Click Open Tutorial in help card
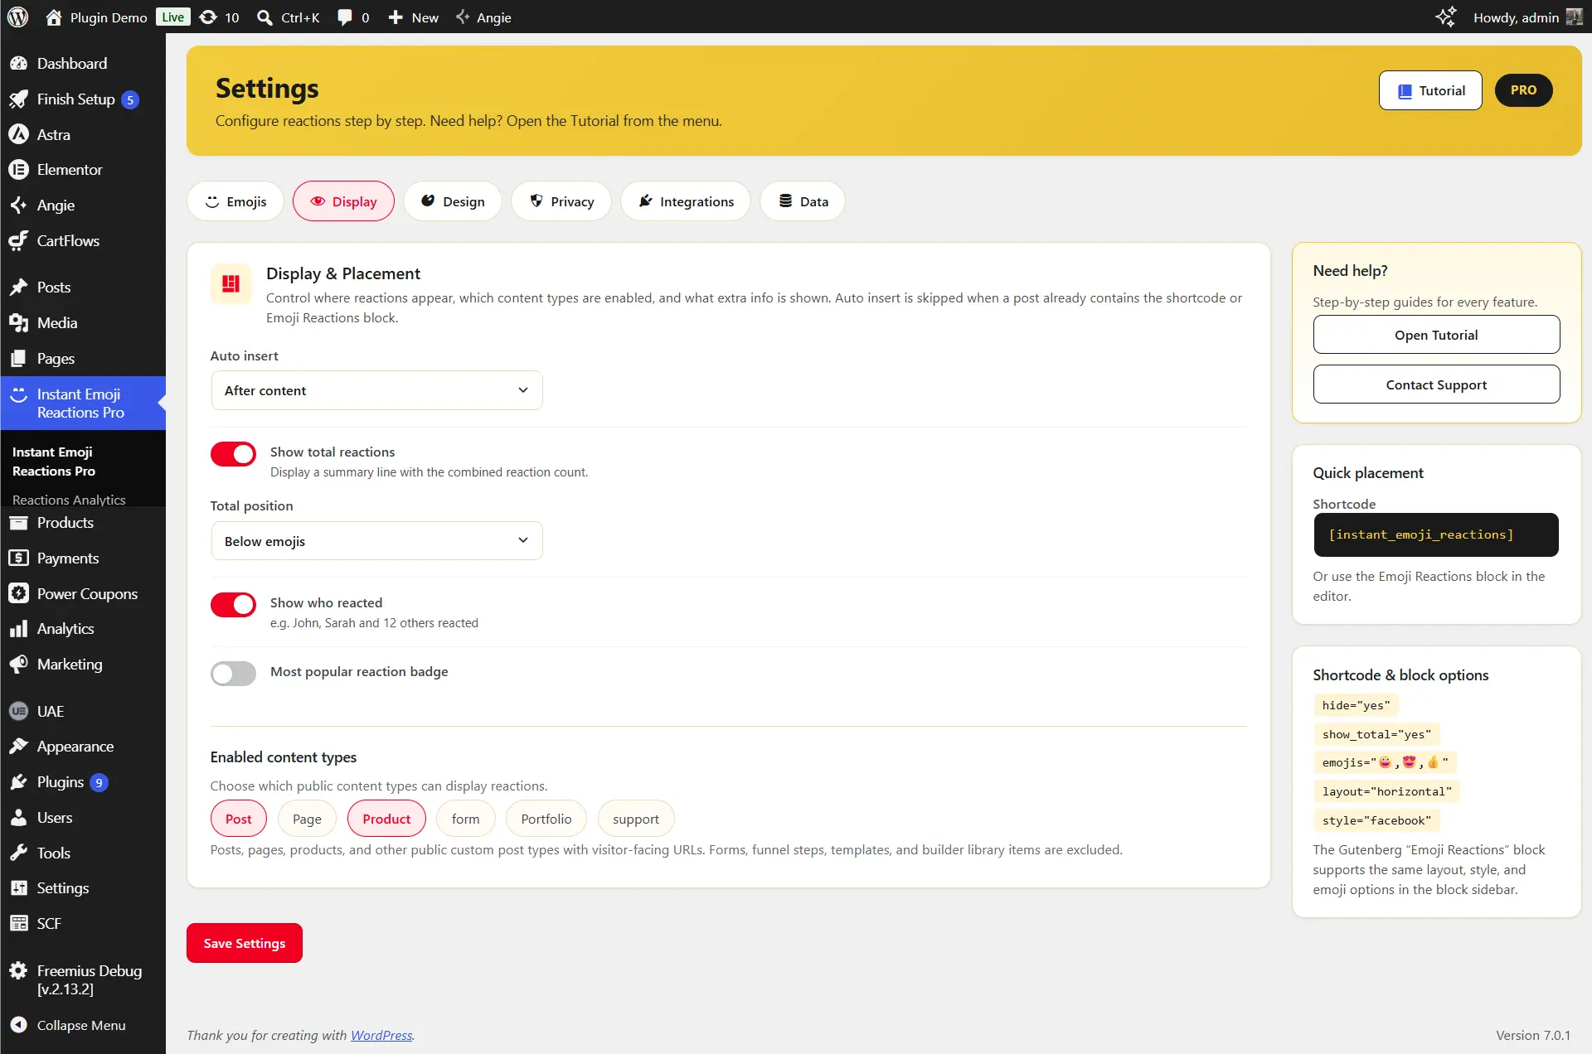Screen dimensions: 1592x1054 pyautogui.click(x=1436, y=335)
